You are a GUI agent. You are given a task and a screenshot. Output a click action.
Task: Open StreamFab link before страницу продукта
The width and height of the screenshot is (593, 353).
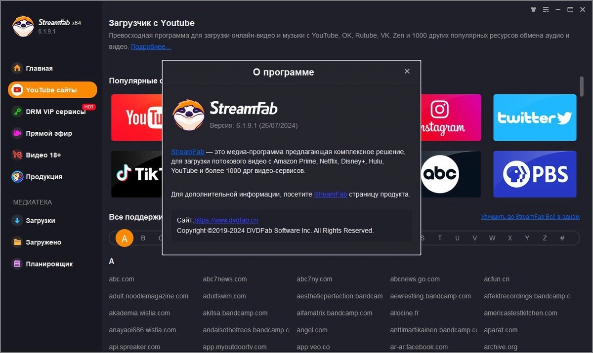point(331,195)
